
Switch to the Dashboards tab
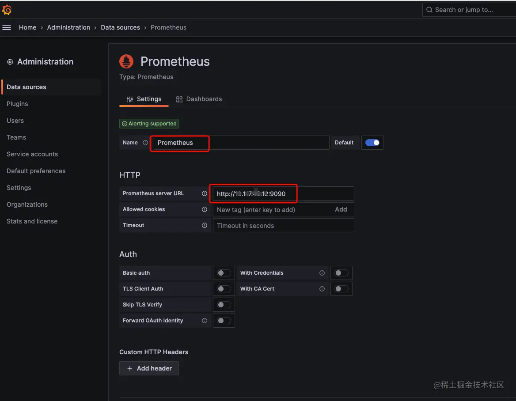pyautogui.click(x=199, y=99)
